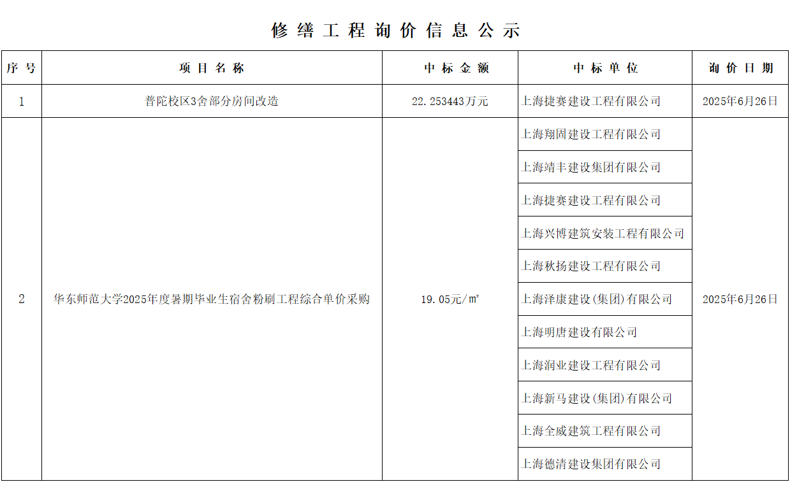The height and width of the screenshot is (482, 790).
Task: Select the 序号 column header
Action: point(21,67)
